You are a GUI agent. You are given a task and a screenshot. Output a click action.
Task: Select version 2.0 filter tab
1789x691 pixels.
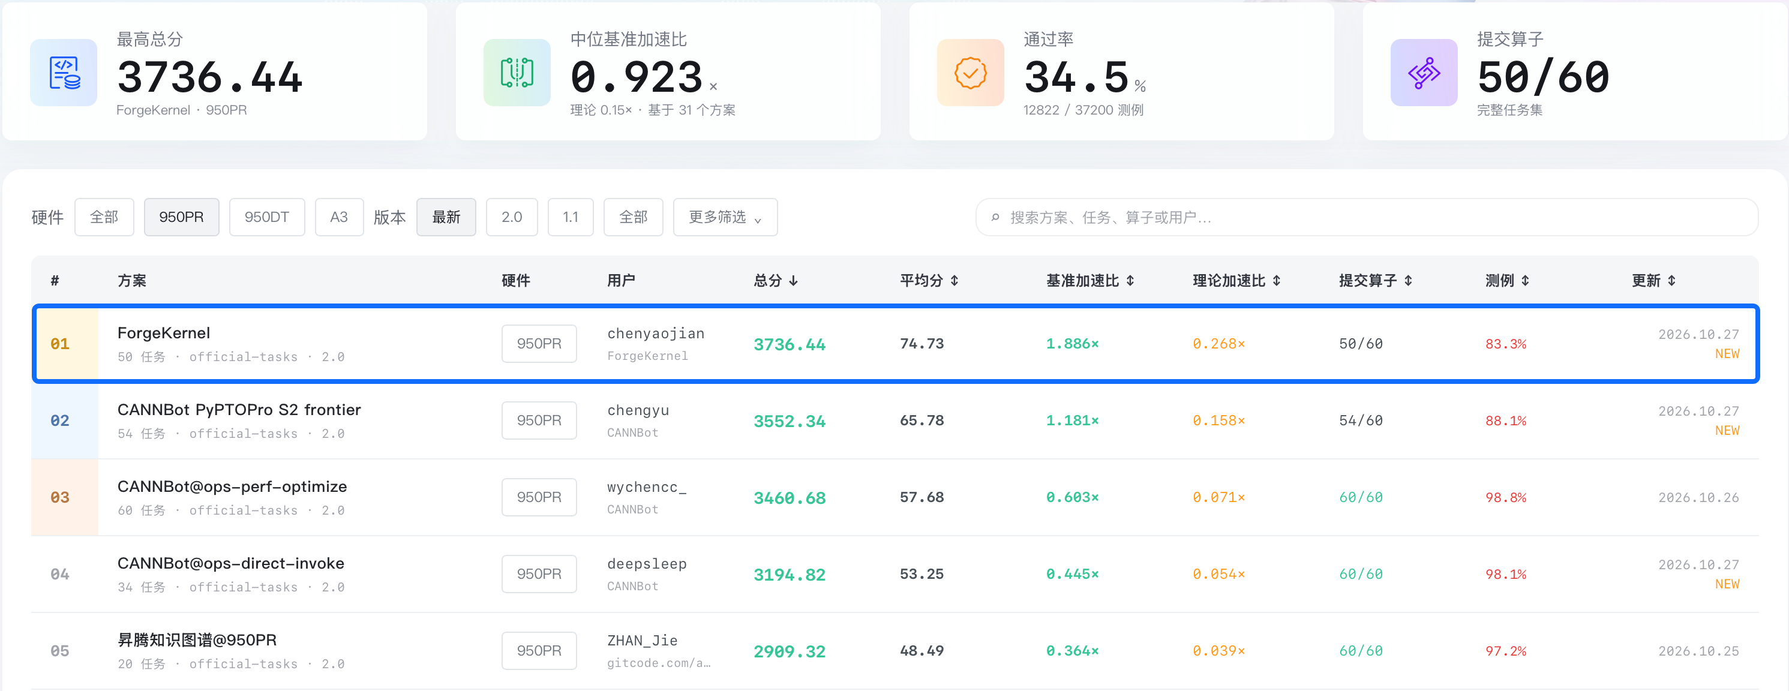pyautogui.click(x=512, y=217)
